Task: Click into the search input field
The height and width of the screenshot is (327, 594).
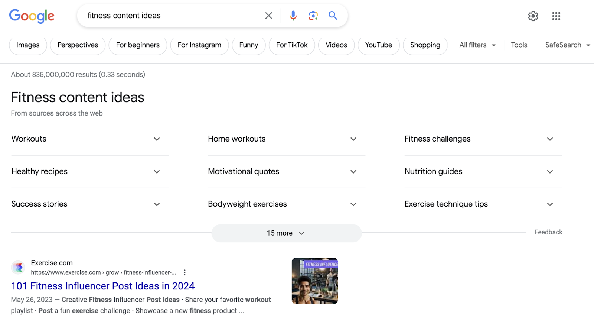Action: click(x=171, y=16)
